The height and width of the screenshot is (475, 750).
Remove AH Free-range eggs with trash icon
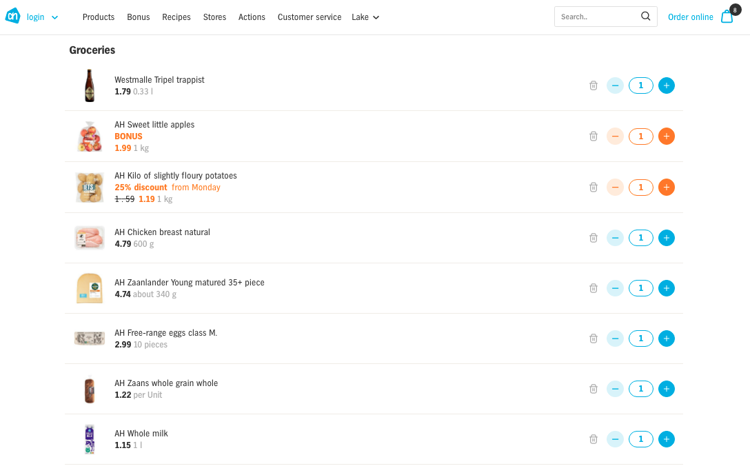[593, 338]
